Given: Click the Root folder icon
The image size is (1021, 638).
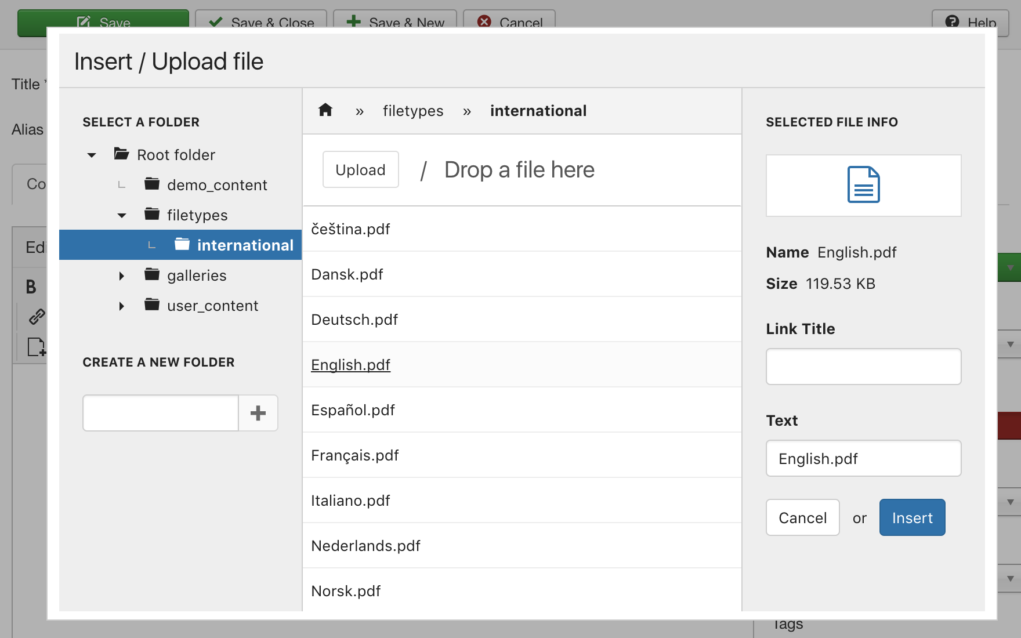Looking at the screenshot, I should coord(122,154).
